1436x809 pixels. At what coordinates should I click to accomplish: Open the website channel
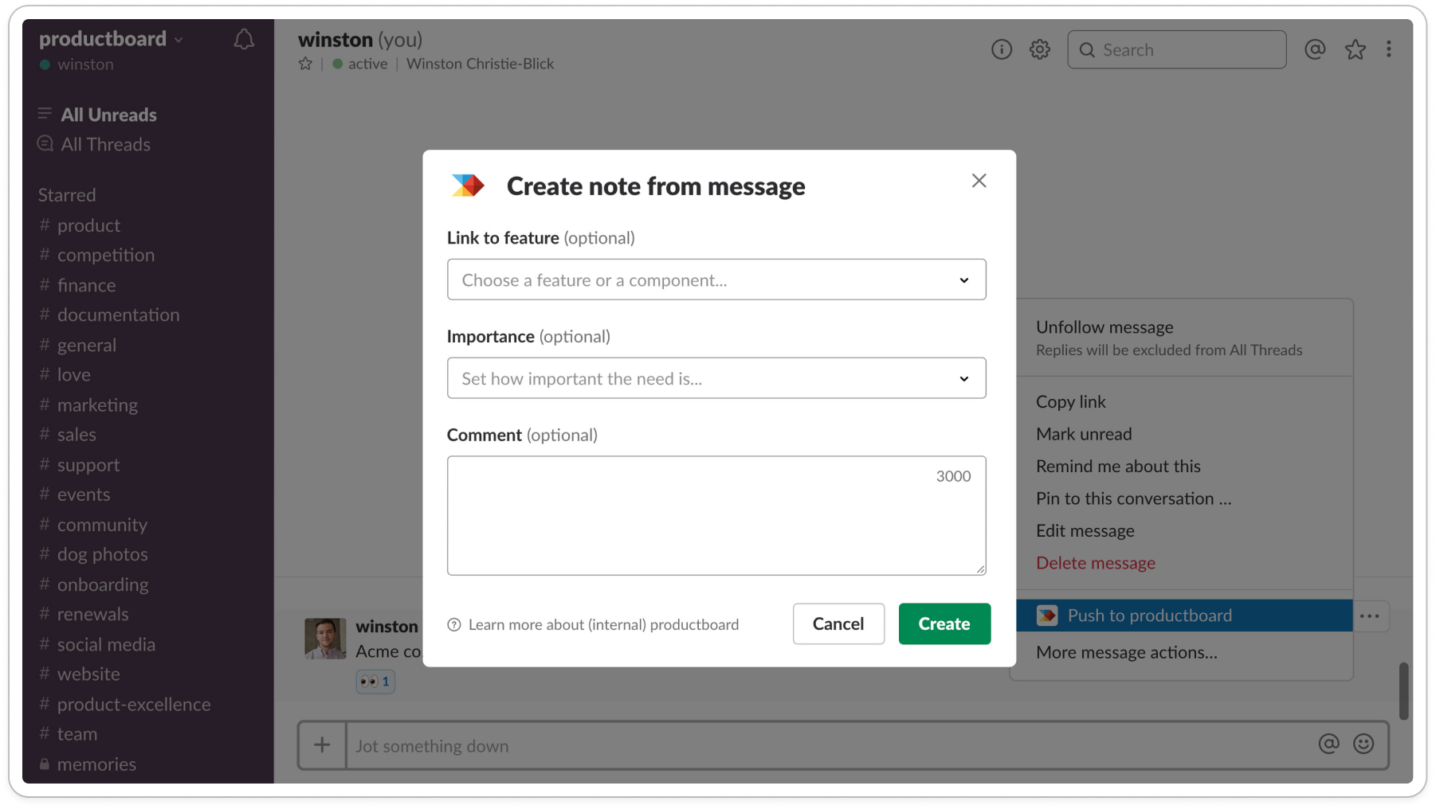[x=79, y=674]
